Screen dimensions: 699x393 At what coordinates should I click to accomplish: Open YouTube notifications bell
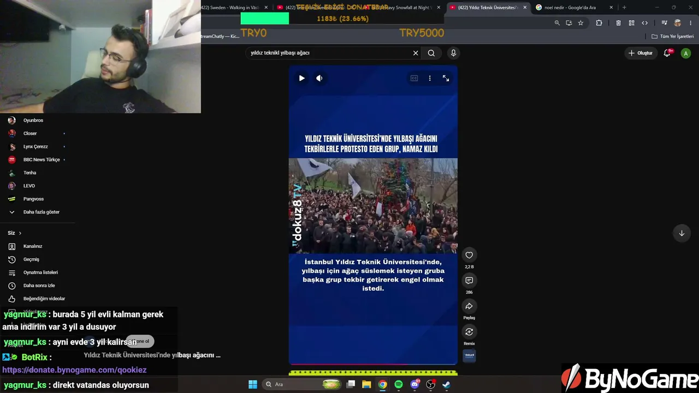(x=667, y=53)
